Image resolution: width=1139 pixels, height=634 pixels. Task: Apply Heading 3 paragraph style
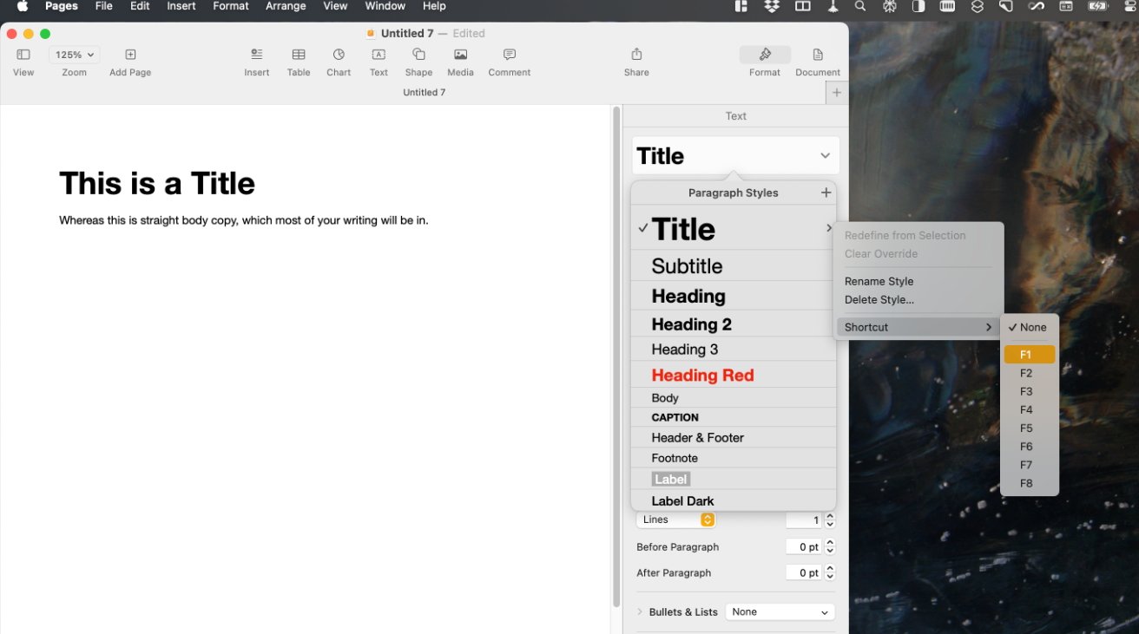(734, 350)
